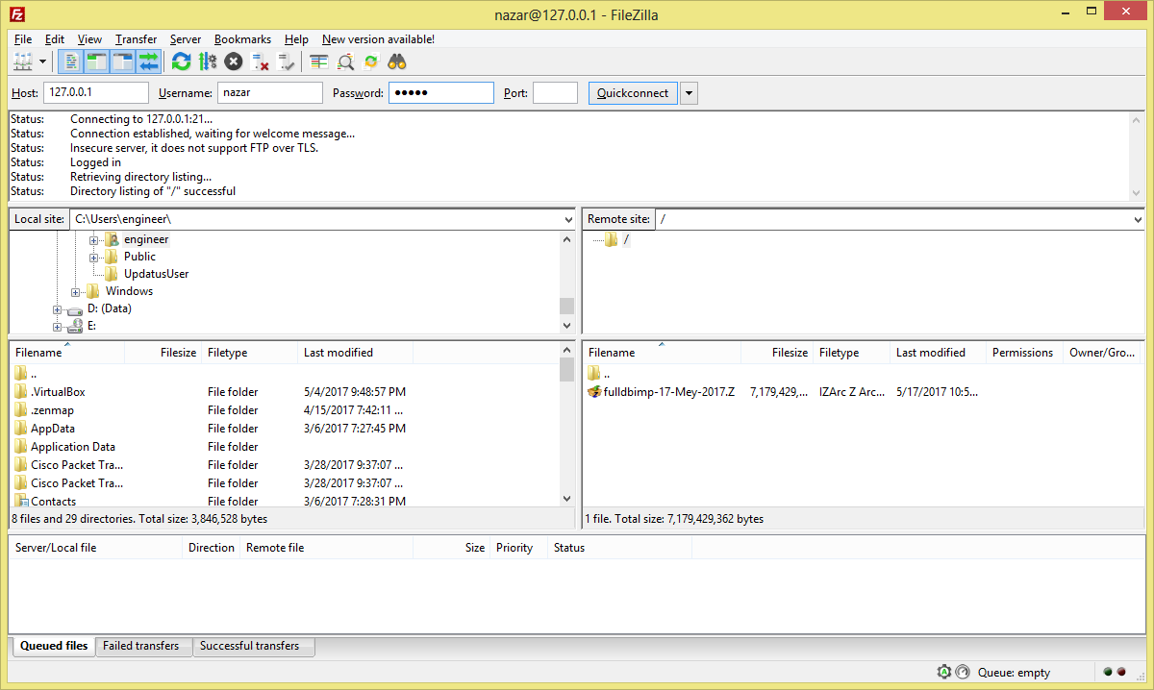Click the Contacts folder icon in local list
Screen dimensions: 1154x690
tap(21, 501)
